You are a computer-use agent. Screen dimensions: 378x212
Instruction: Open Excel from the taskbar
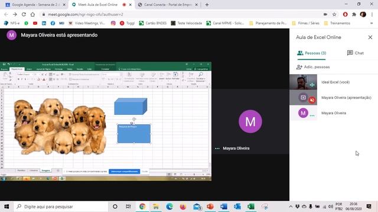click(251, 207)
